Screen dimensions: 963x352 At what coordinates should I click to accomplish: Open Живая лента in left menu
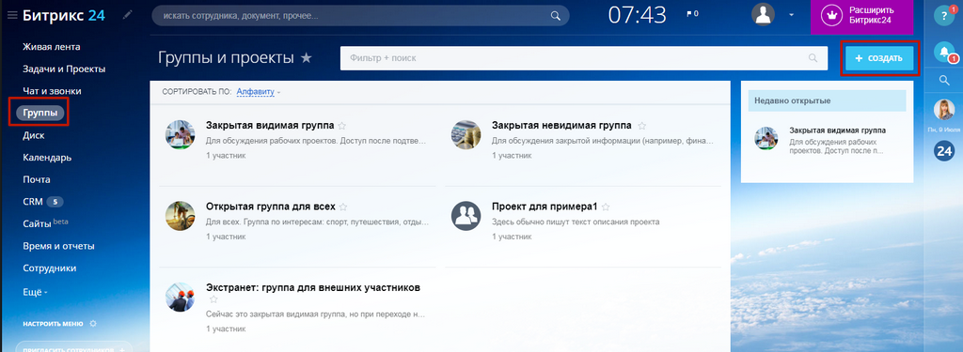click(x=52, y=47)
